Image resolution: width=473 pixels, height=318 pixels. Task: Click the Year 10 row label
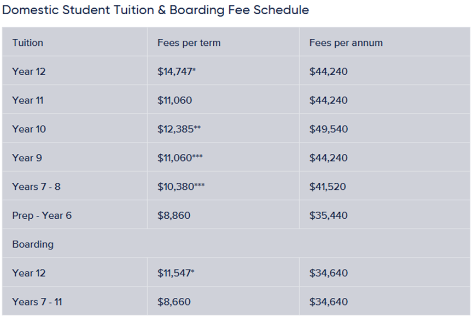[28, 129]
